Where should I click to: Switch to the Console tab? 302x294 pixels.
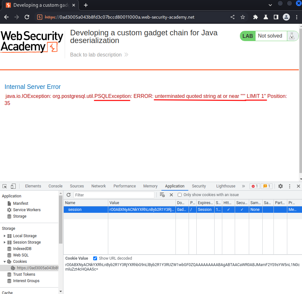pos(55,186)
